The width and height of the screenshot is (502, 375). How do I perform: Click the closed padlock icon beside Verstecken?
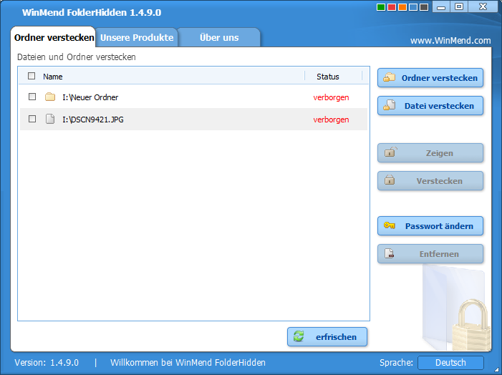click(390, 180)
